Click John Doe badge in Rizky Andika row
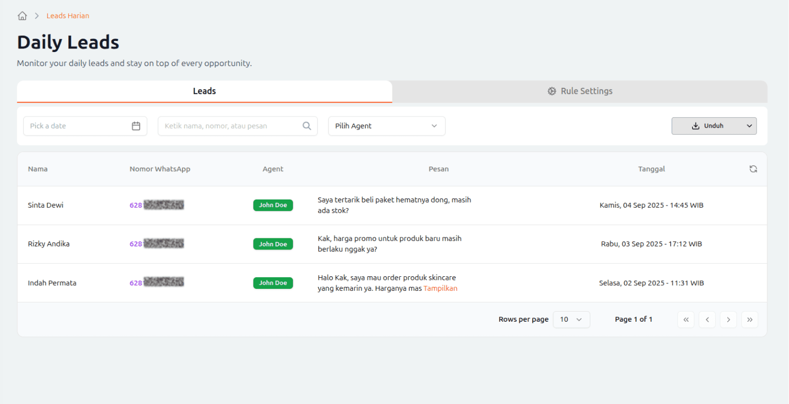This screenshot has width=789, height=404. [273, 244]
